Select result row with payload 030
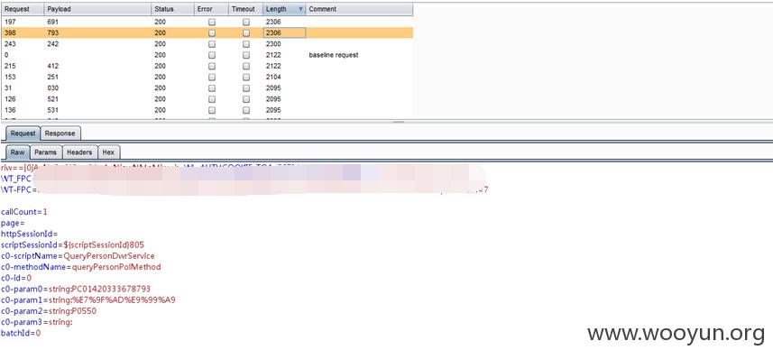The height and width of the screenshot is (359, 773). 207,88
